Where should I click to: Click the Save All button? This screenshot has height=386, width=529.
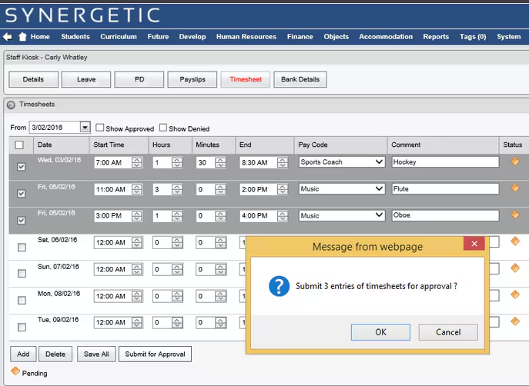click(x=96, y=354)
